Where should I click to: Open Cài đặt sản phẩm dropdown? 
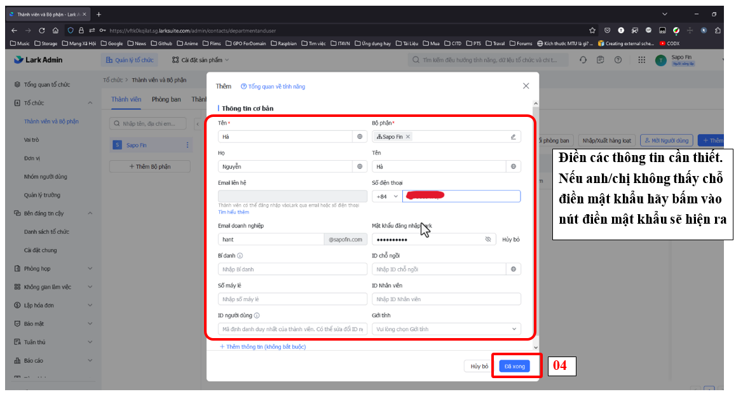click(200, 60)
